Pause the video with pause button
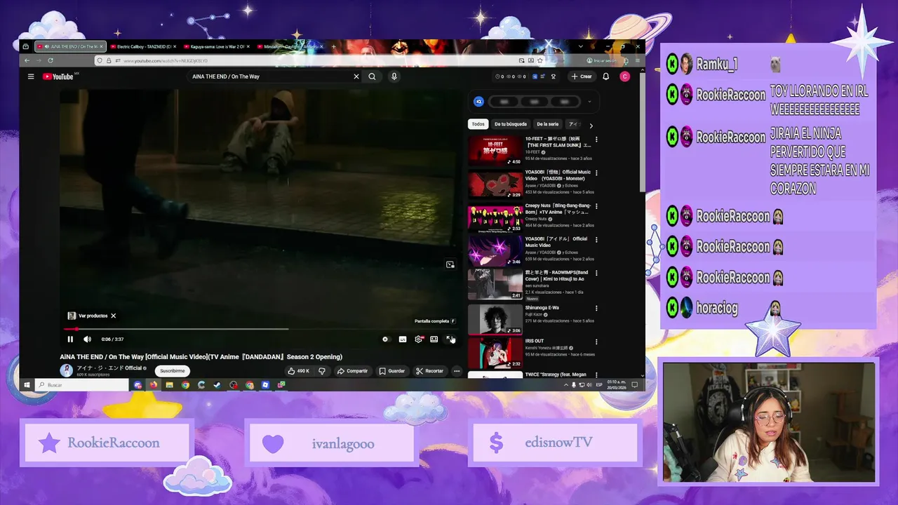This screenshot has width=898, height=505. tap(70, 339)
